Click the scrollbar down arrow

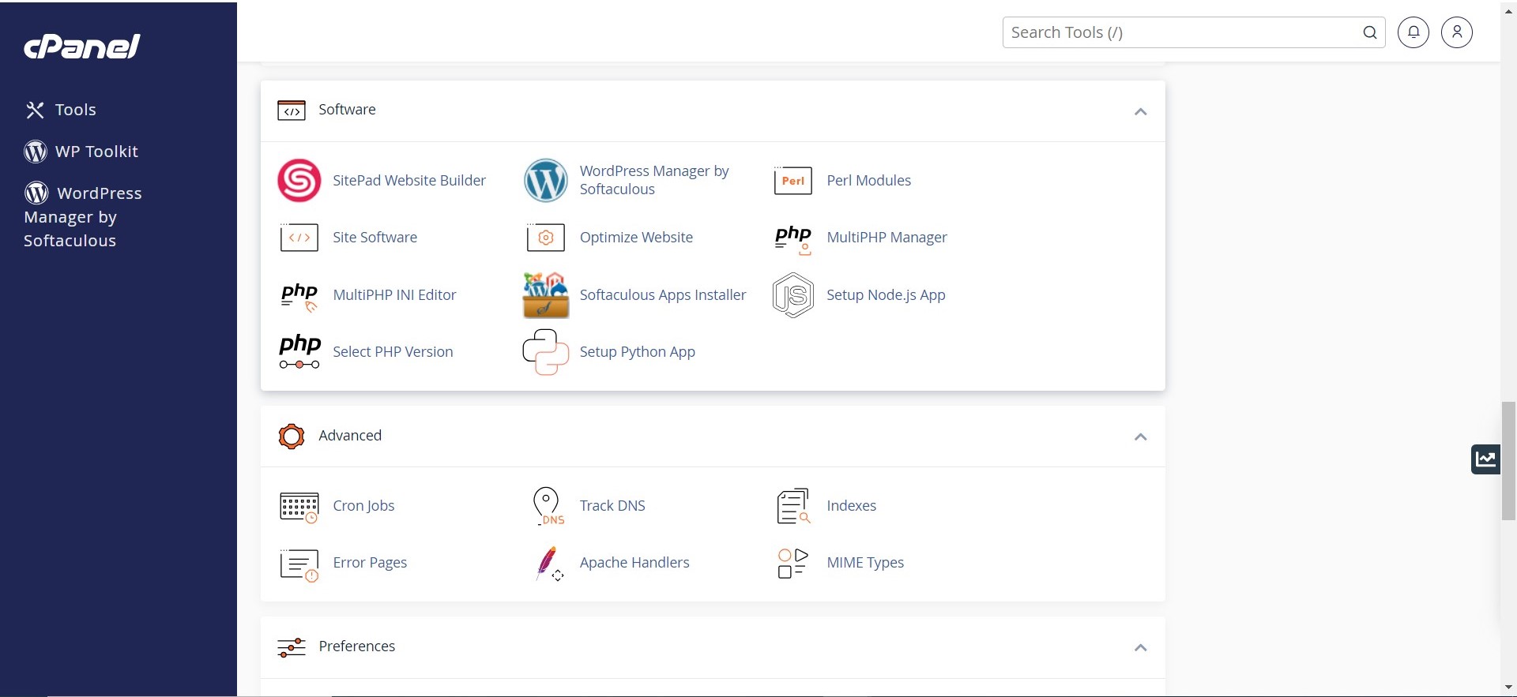tap(1508, 688)
